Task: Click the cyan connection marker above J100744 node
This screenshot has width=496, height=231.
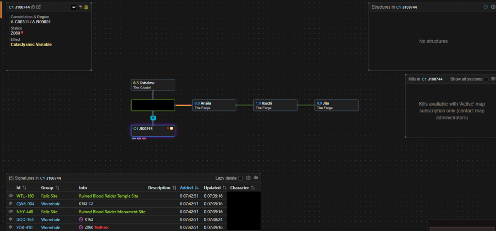Action: point(153,118)
